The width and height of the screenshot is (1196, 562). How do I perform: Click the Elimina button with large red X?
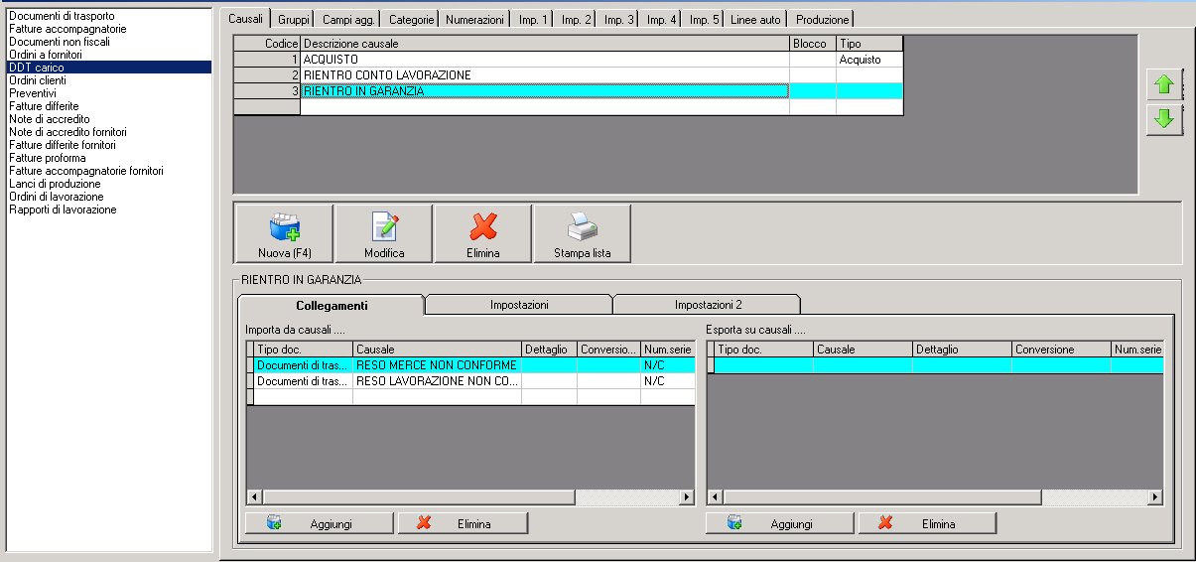point(482,234)
